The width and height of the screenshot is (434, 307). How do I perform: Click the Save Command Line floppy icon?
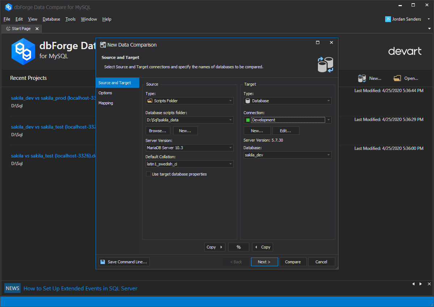[x=103, y=262]
